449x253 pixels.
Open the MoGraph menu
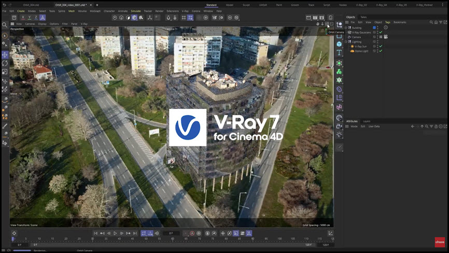point(95,11)
